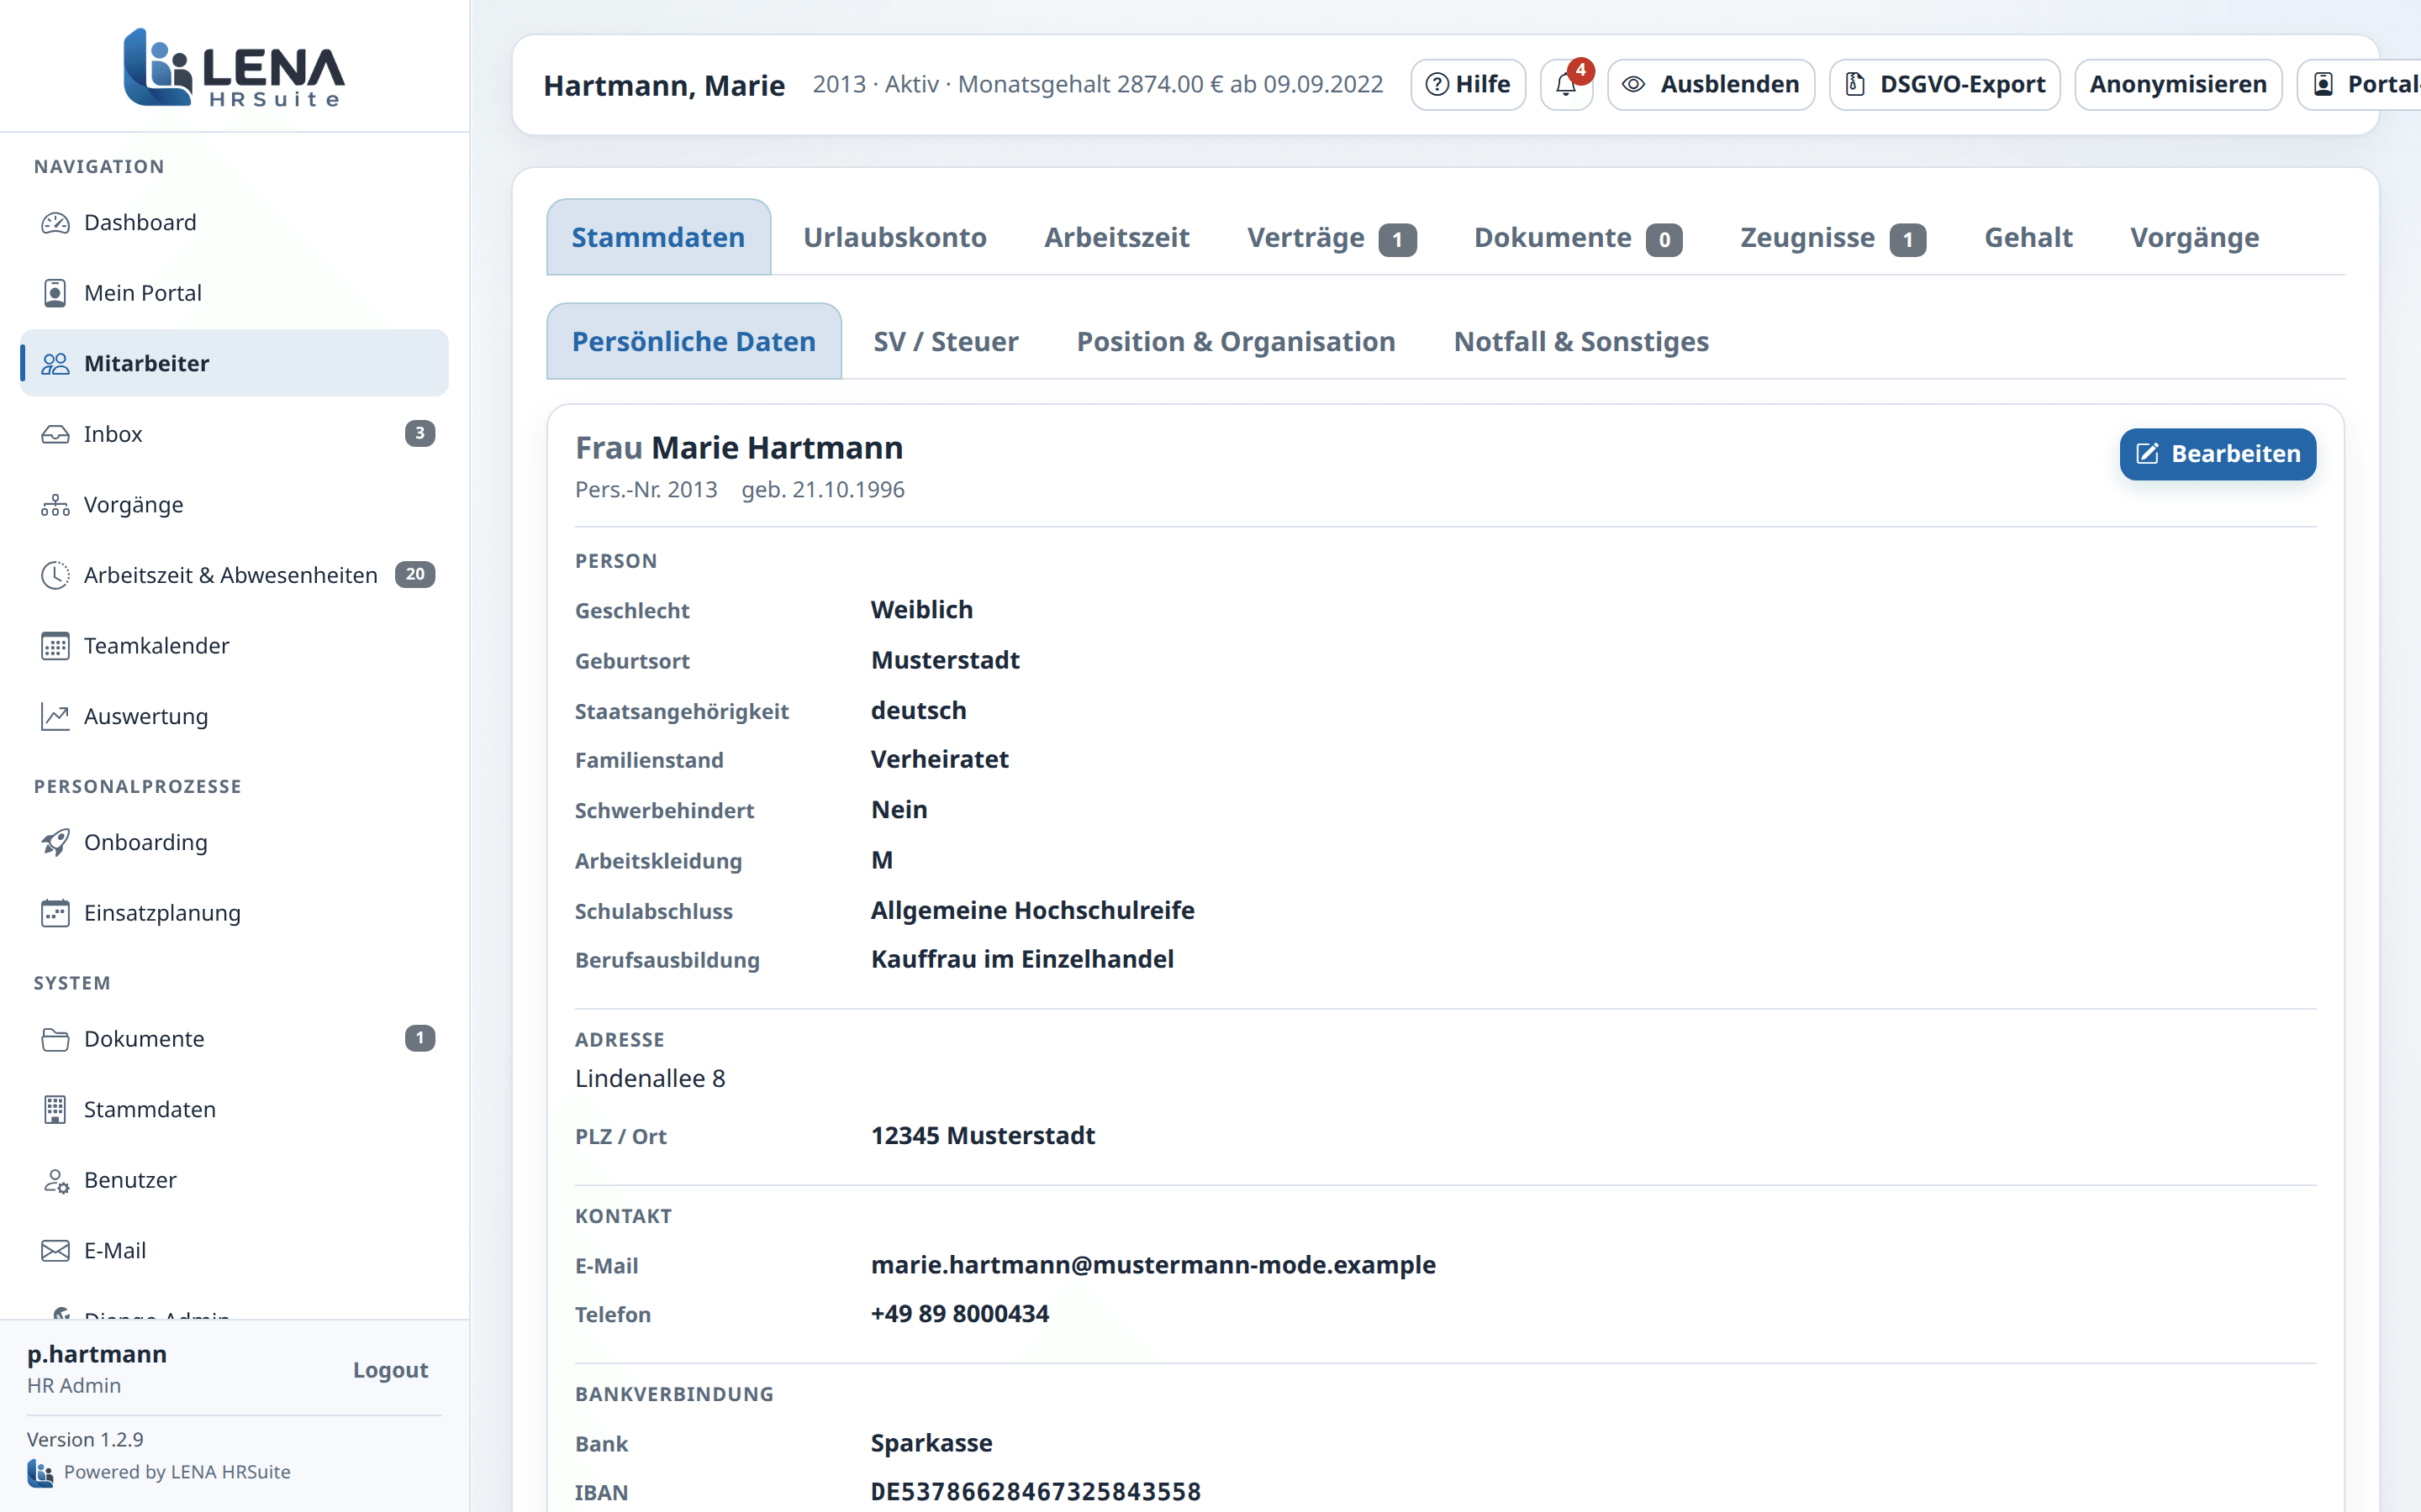Click the Dokumente folder icon in sidebar
Viewport: 2421px width, 1512px height.
pos(55,1039)
